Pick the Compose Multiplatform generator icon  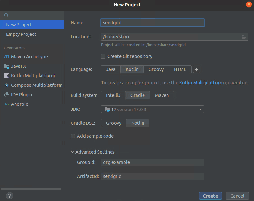(7, 85)
